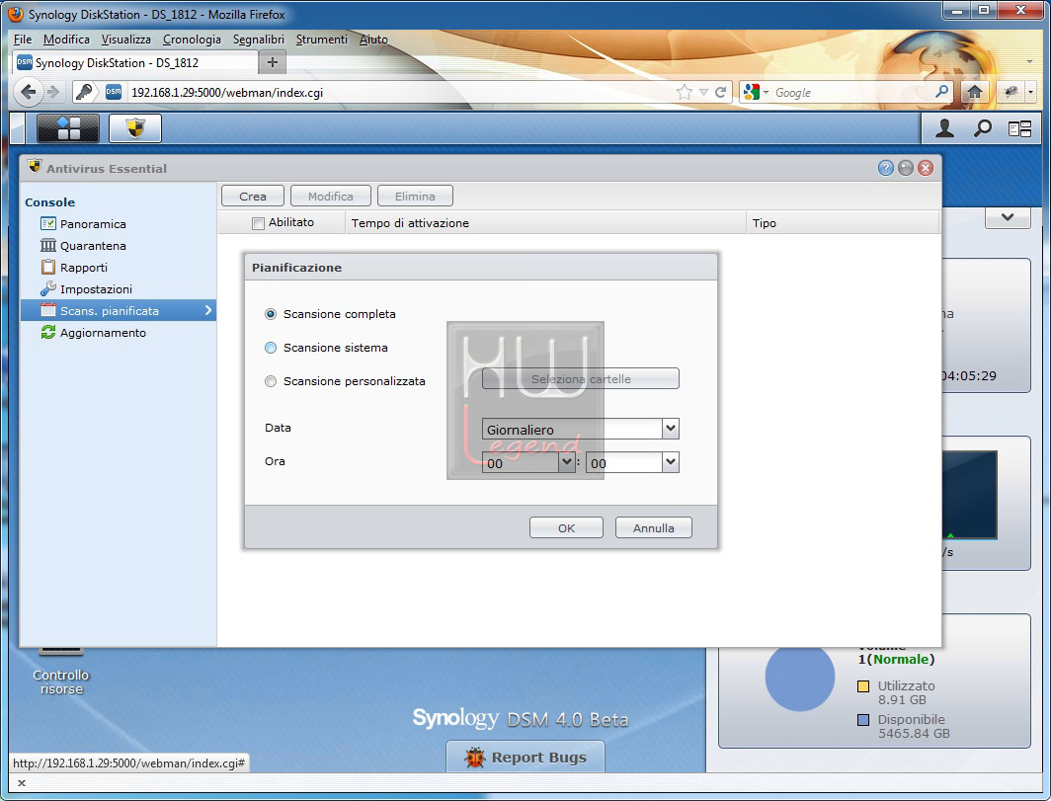The width and height of the screenshot is (1051, 801).
Task: Select the Synology DiskStation browser tab
Action: click(x=134, y=62)
